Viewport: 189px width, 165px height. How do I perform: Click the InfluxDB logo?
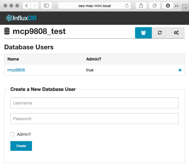pyautogui.click(x=21, y=18)
